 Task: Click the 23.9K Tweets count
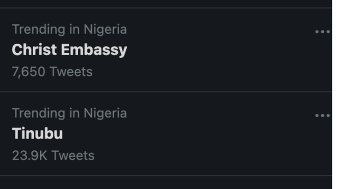(x=53, y=155)
